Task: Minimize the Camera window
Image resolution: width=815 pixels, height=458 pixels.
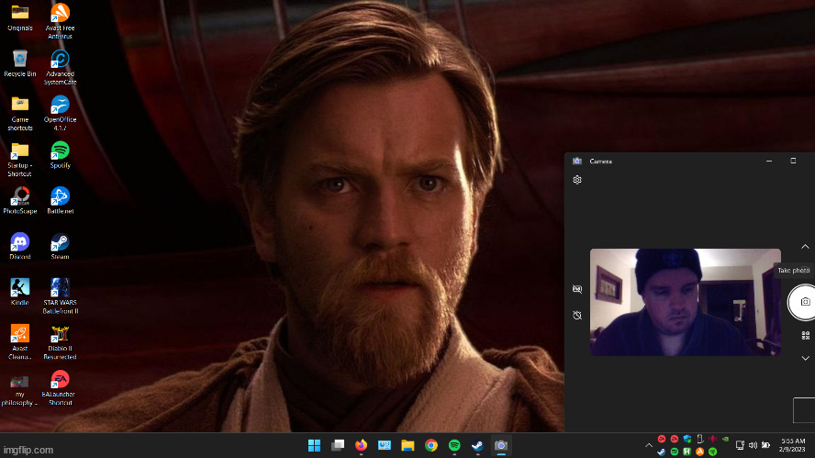Action: tap(769, 161)
